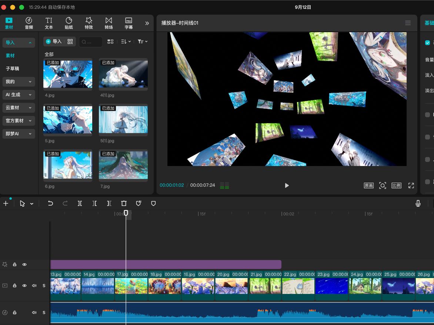This screenshot has height=325, width=434.
Task: Switch to the 文本 text tab
Action: 49,23
